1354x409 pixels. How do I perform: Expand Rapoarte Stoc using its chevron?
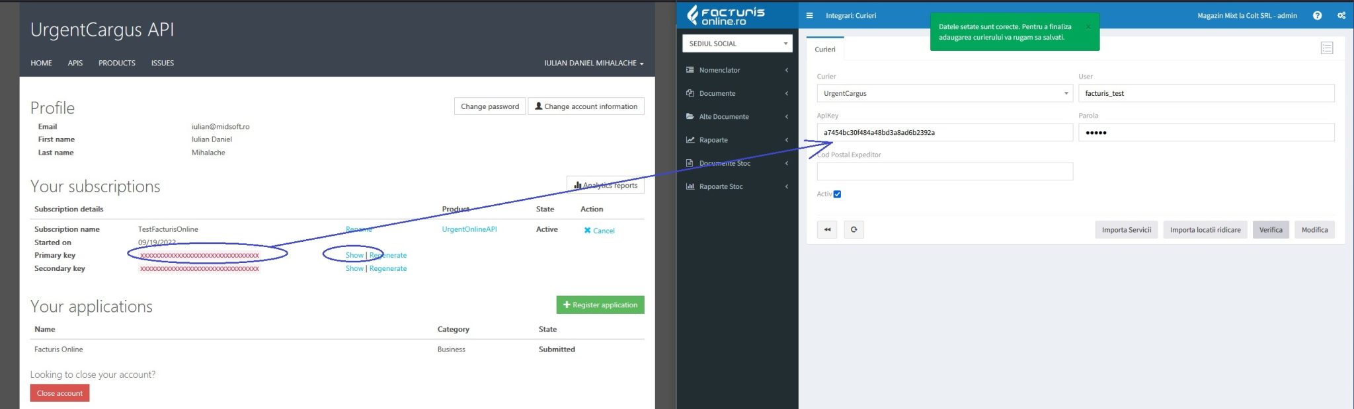click(787, 186)
